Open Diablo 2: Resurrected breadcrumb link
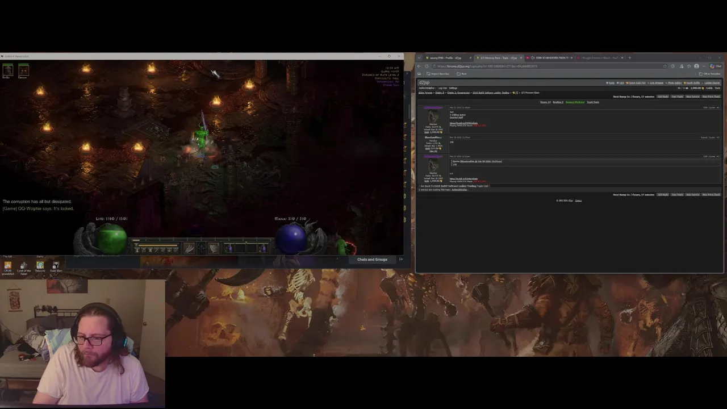Viewport: 727px width, 409px height. point(458,93)
